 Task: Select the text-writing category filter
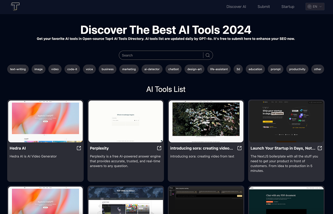pyautogui.click(x=18, y=69)
